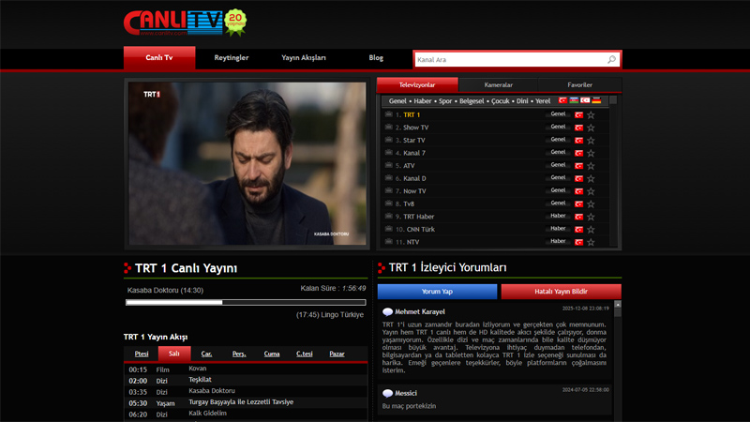The width and height of the screenshot is (750, 422).
Task: Click the Turkey flag on Star TV row
Action: pos(578,140)
